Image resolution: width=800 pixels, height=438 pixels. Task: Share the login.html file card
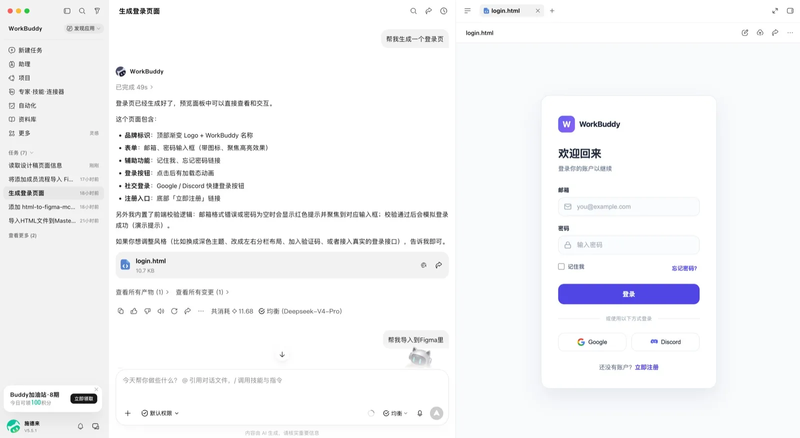click(x=438, y=265)
